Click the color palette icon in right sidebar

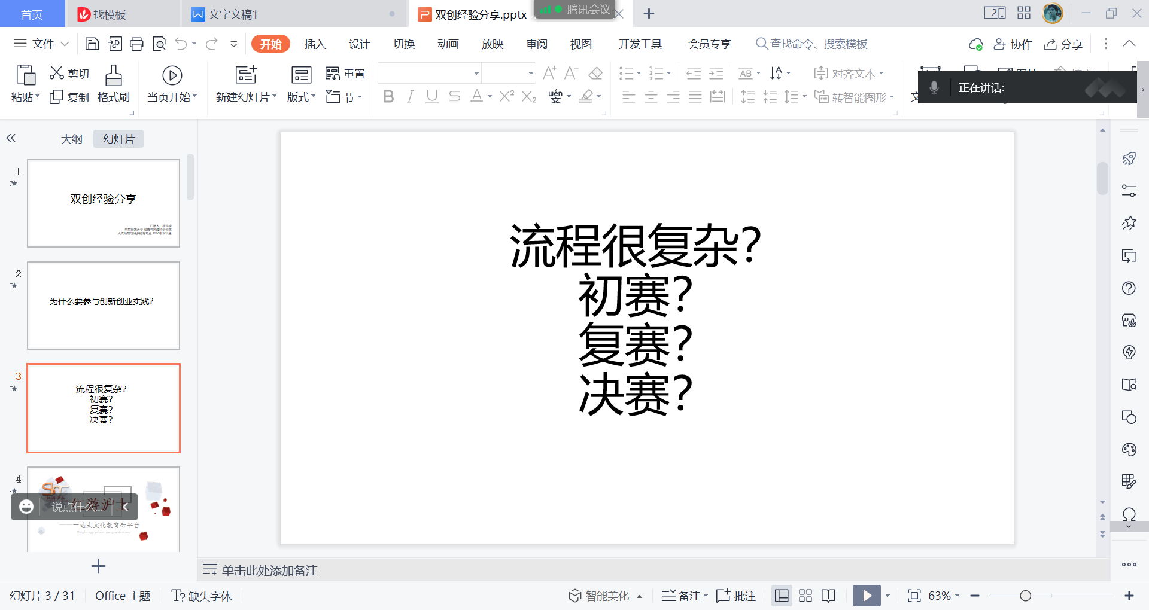tap(1129, 450)
